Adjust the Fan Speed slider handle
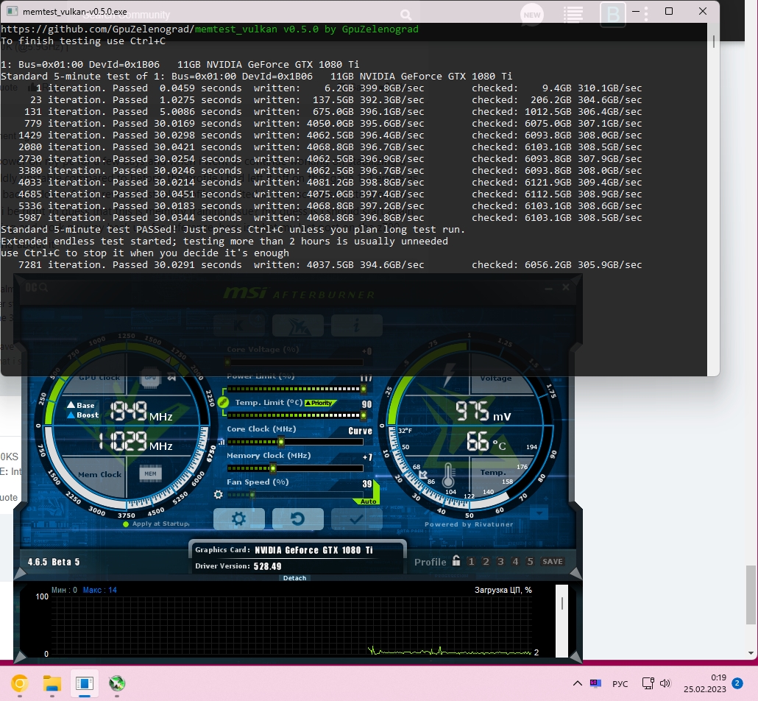758x701 pixels. click(252, 495)
